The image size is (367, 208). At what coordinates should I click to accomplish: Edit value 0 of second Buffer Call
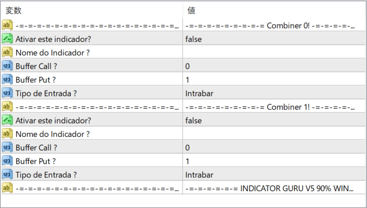[x=274, y=148]
